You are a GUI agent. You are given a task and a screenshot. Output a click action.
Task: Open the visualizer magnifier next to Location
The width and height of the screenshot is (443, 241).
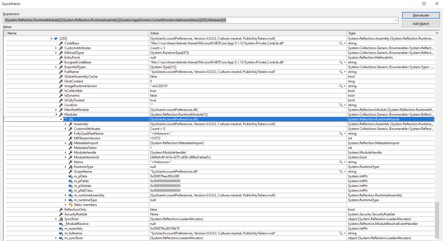[x=341, y=105]
